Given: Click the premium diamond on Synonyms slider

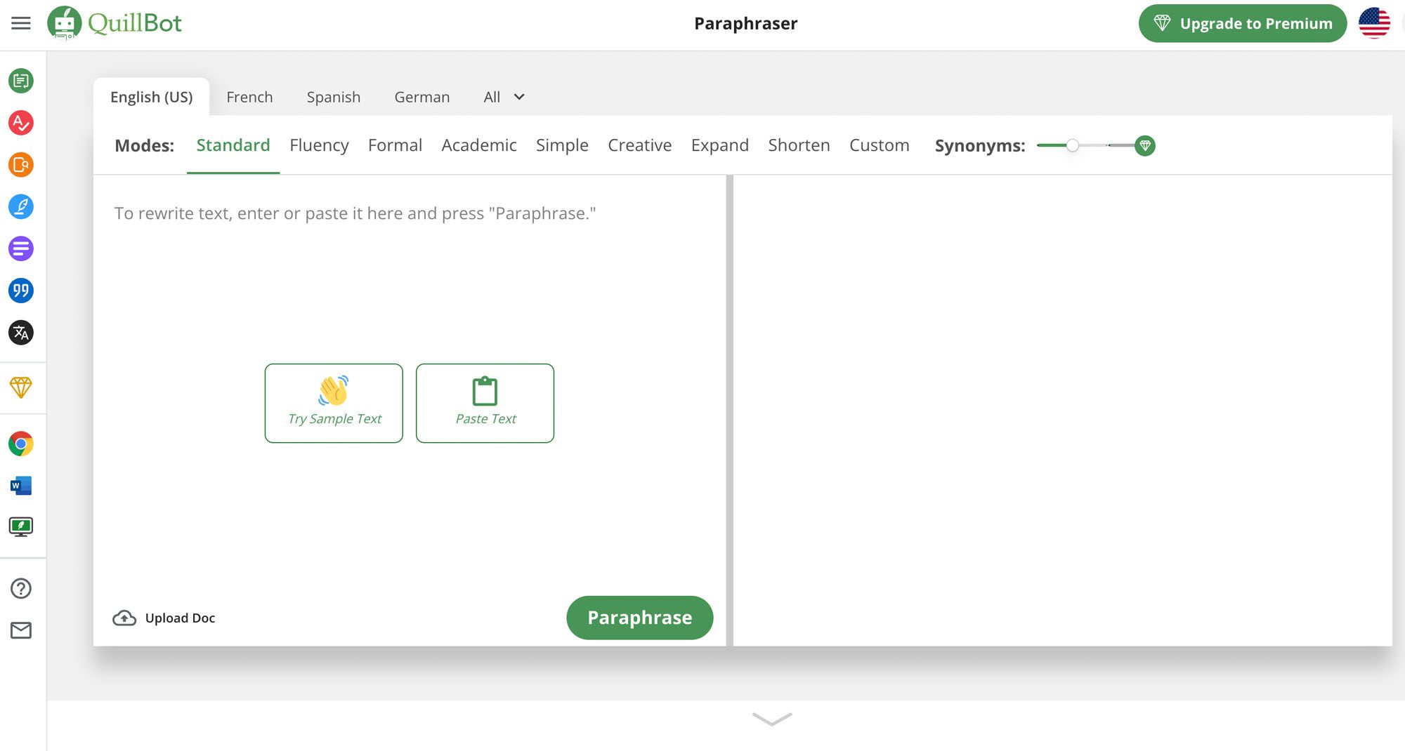Looking at the screenshot, I should 1145,146.
